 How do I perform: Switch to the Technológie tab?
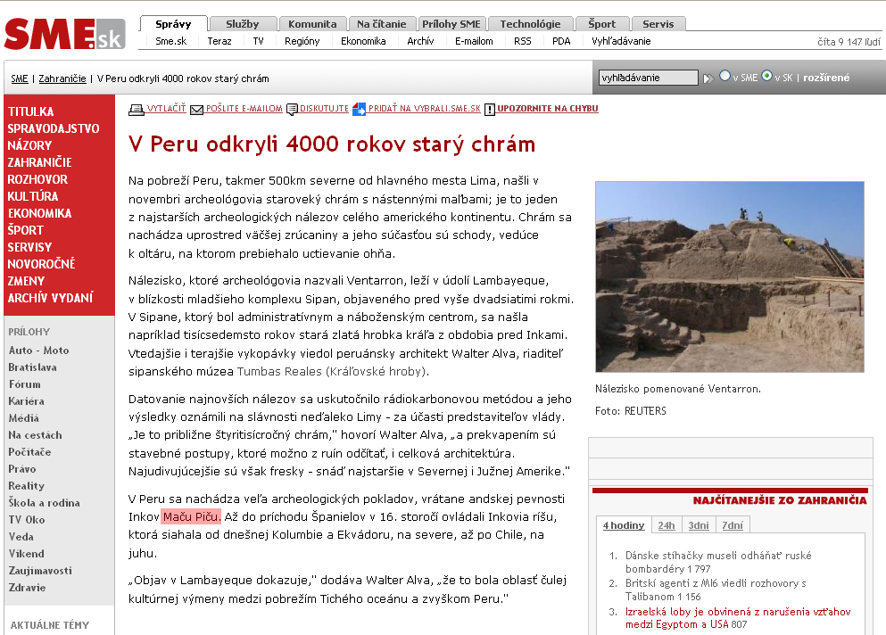530,24
